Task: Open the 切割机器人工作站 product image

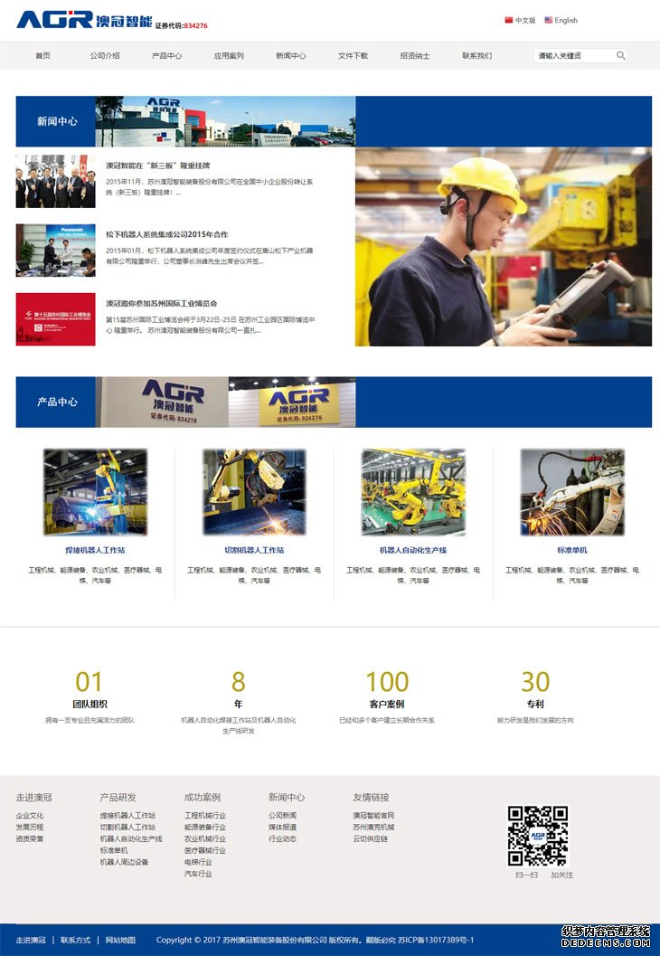Action: coord(254,492)
